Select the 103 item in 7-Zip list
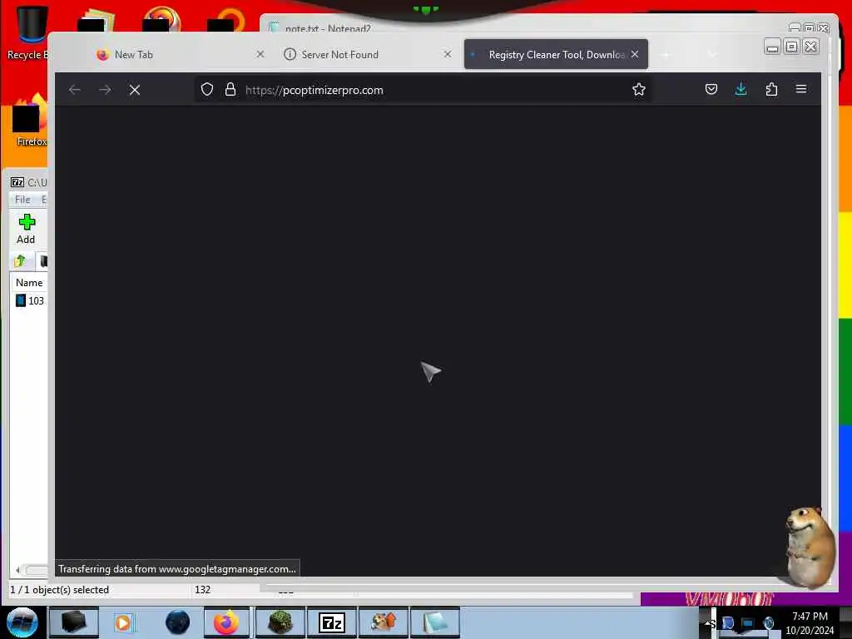The width and height of the screenshot is (852, 639). click(x=30, y=300)
